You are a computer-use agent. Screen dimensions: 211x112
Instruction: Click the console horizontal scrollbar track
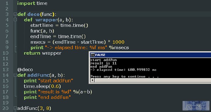(x=153, y=80)
